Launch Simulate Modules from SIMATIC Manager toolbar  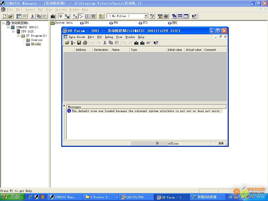coord(160,16)
